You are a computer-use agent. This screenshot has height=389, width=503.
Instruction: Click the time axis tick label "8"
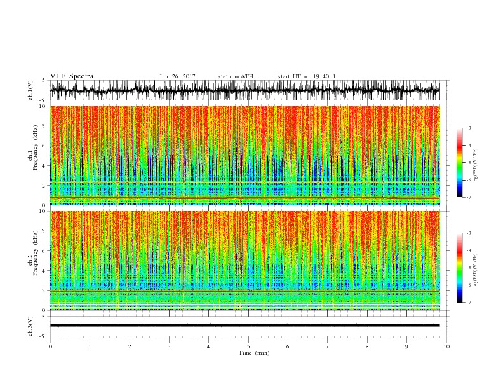pyautogui.click(x=367, y=346)
